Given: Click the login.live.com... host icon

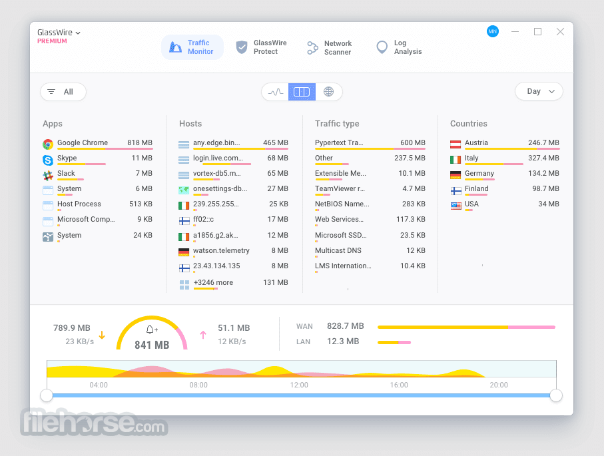Looking at the screenshot, I should point(184,160).
